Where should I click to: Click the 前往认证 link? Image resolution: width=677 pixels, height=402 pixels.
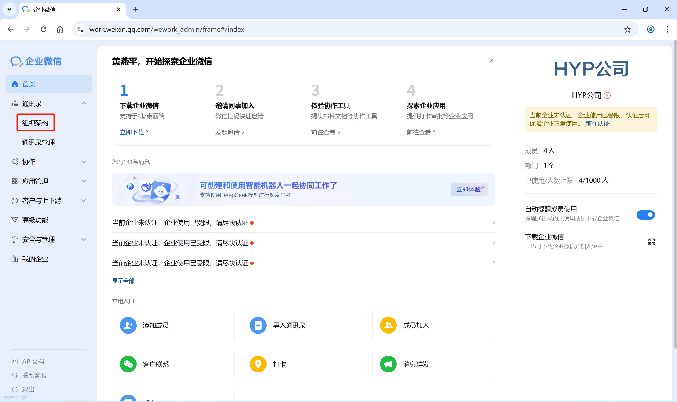[x=597, y=124]
